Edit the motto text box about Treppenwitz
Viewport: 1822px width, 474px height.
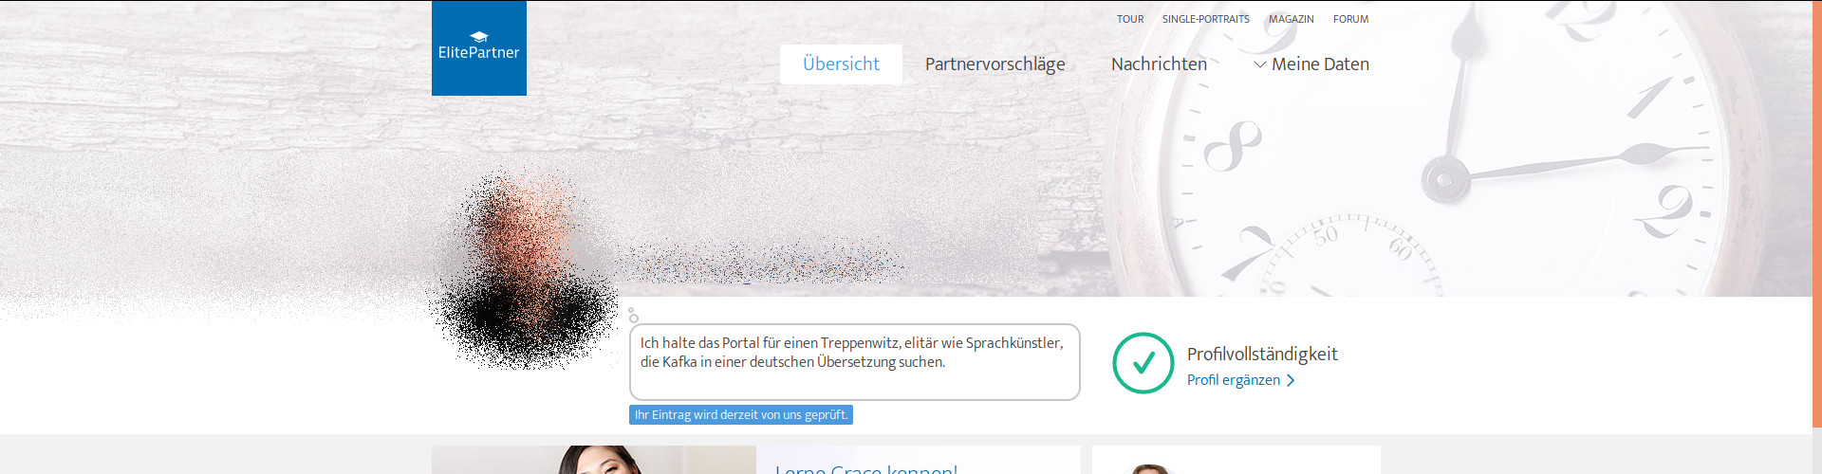[855, 362]
